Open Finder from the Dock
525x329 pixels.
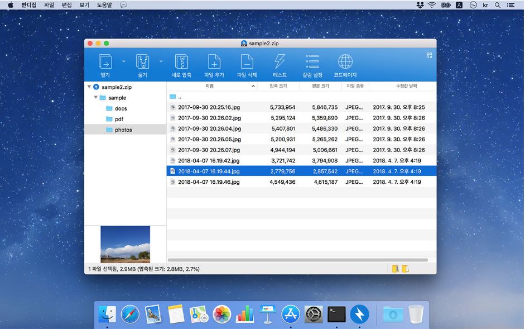[x=107, y=314]
